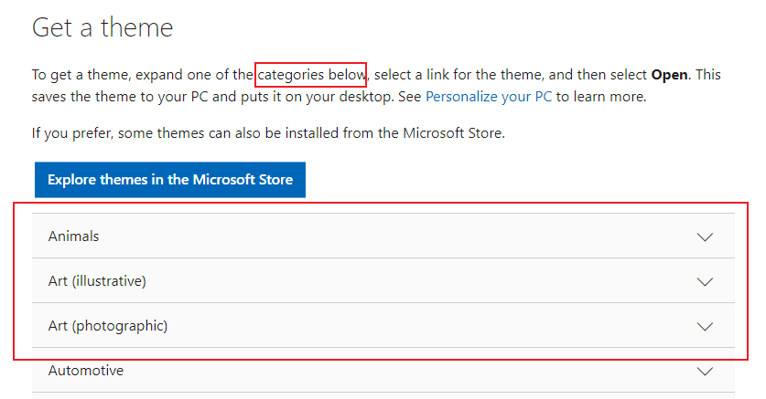The image size is (766, 399).
Task: Expand the Animals themes row
Action: tap(366, 236)
